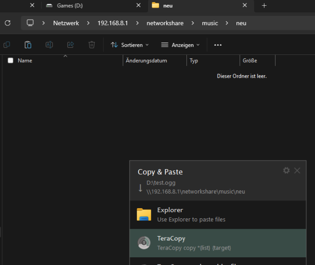Click the drive icon on Games (D:) tab
This screenshot has width=315, height=265.
click(49, 6)
